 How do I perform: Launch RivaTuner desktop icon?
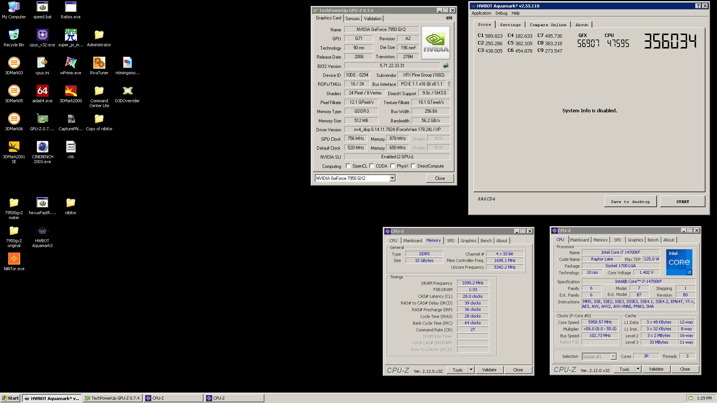click(99, 66)
